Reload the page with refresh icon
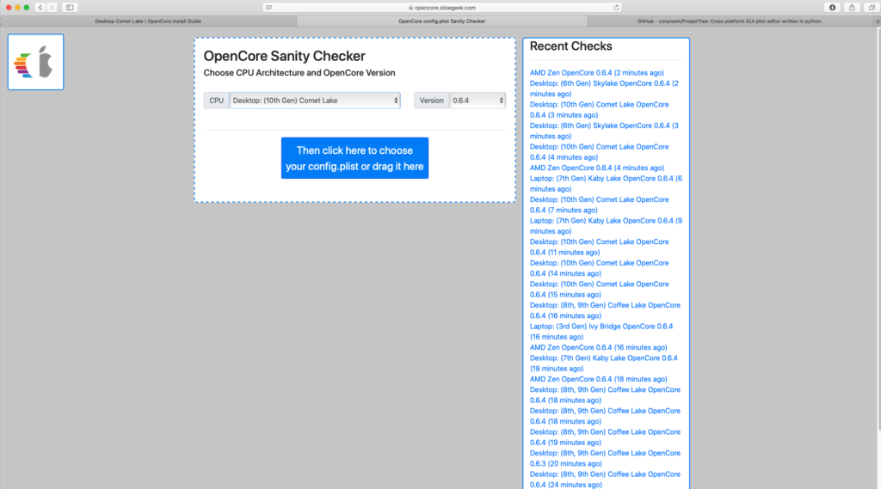The image size is (881, 489). tap(616, 7)
